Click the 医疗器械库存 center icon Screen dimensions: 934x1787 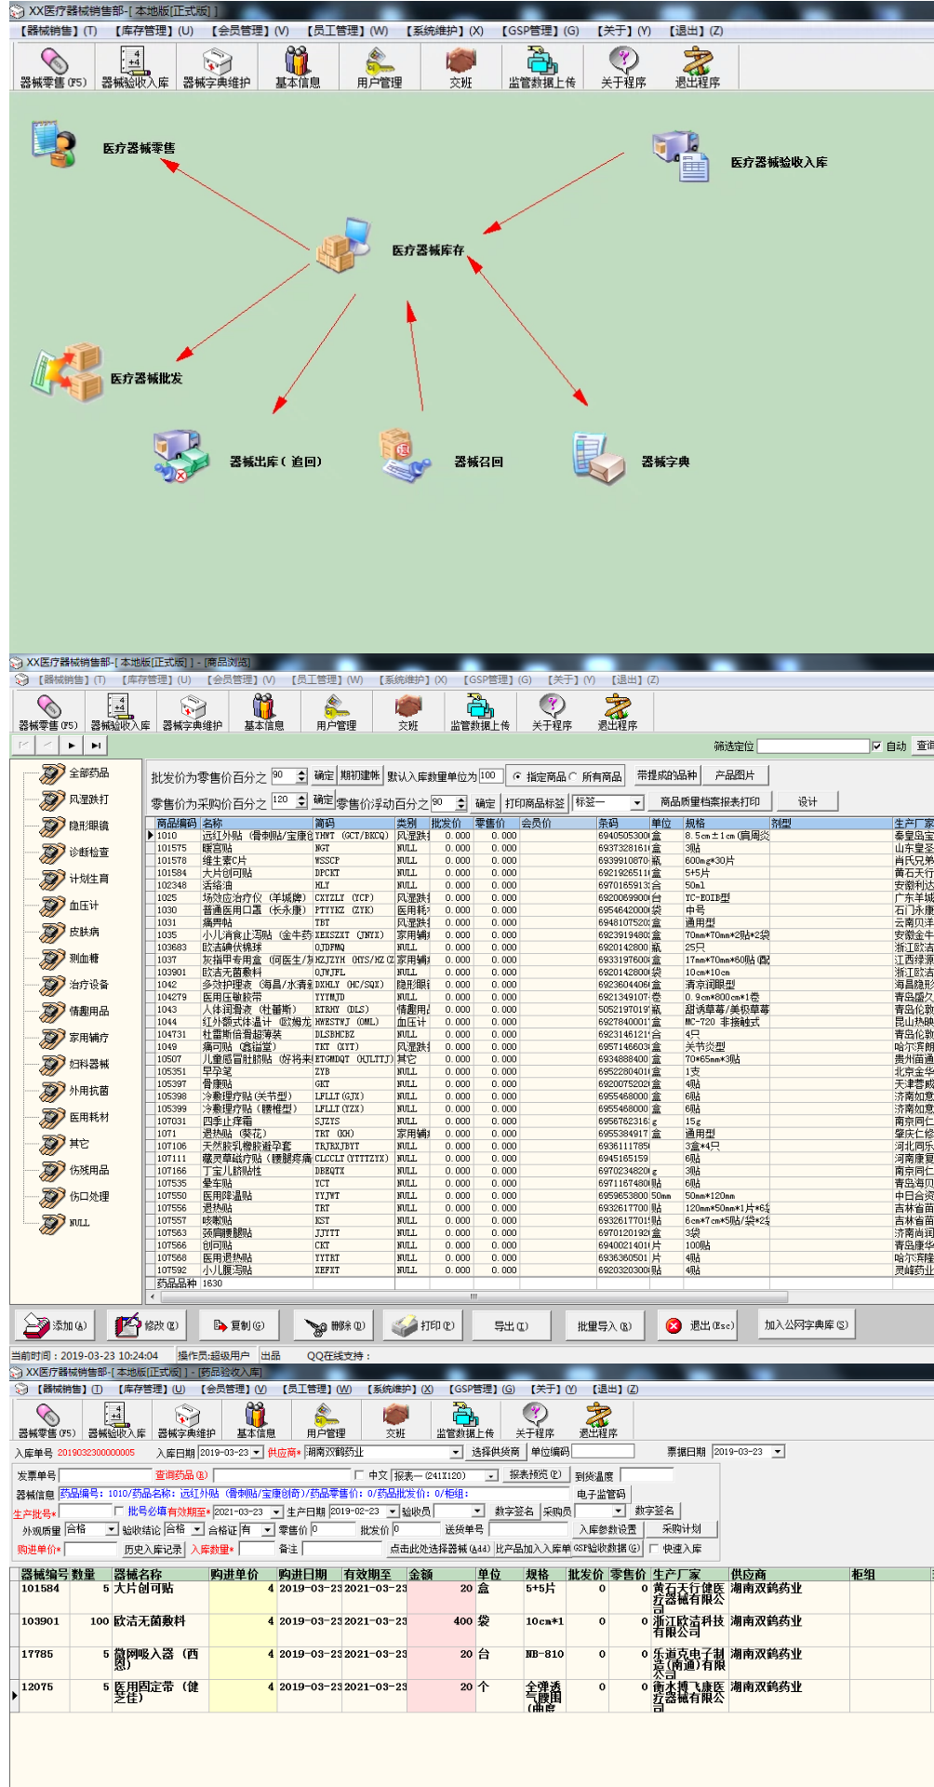(342, 246)
